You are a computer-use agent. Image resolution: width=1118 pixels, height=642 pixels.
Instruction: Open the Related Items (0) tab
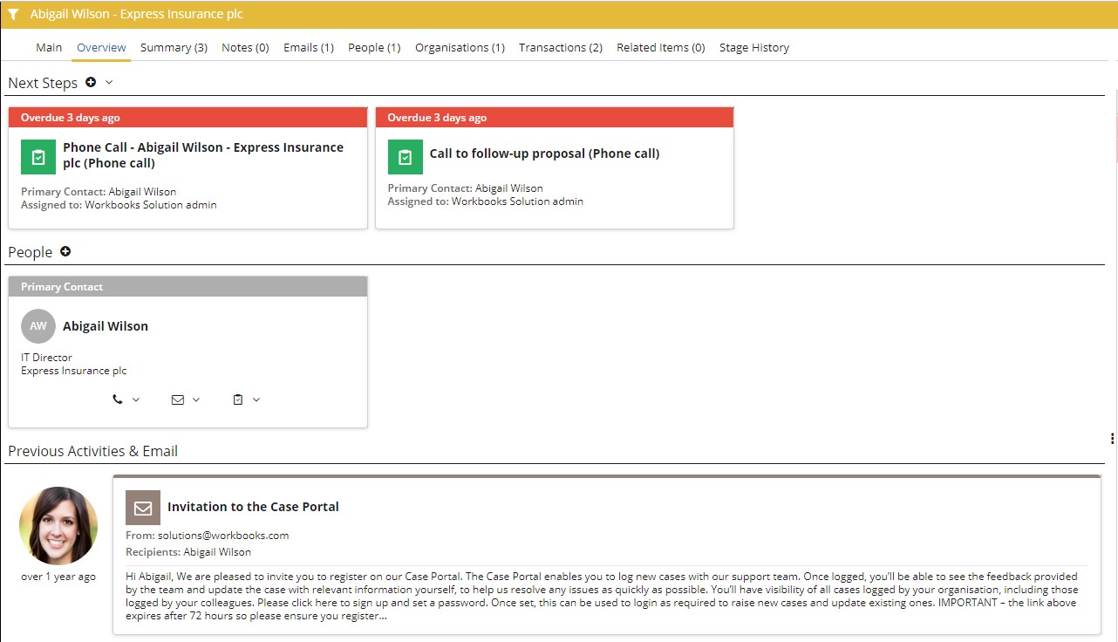[661, 48]
